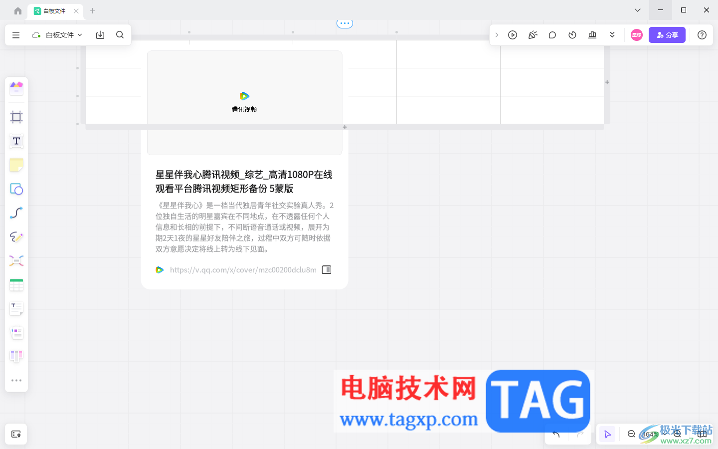Add table row with bottom plus handle

pos(345,127)
